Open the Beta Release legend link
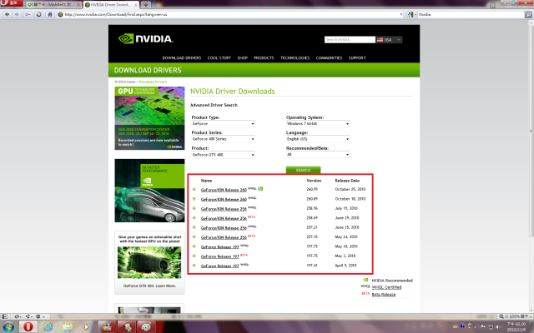Viewport: 534px width, 333px height. pyautogui.click(x=384, y=295)
